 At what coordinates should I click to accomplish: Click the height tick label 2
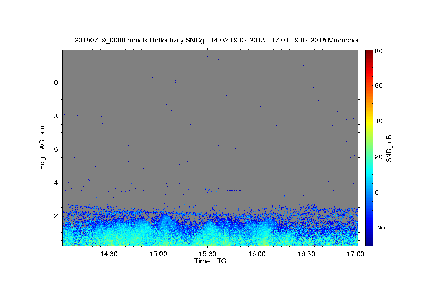tap(56, 216)
